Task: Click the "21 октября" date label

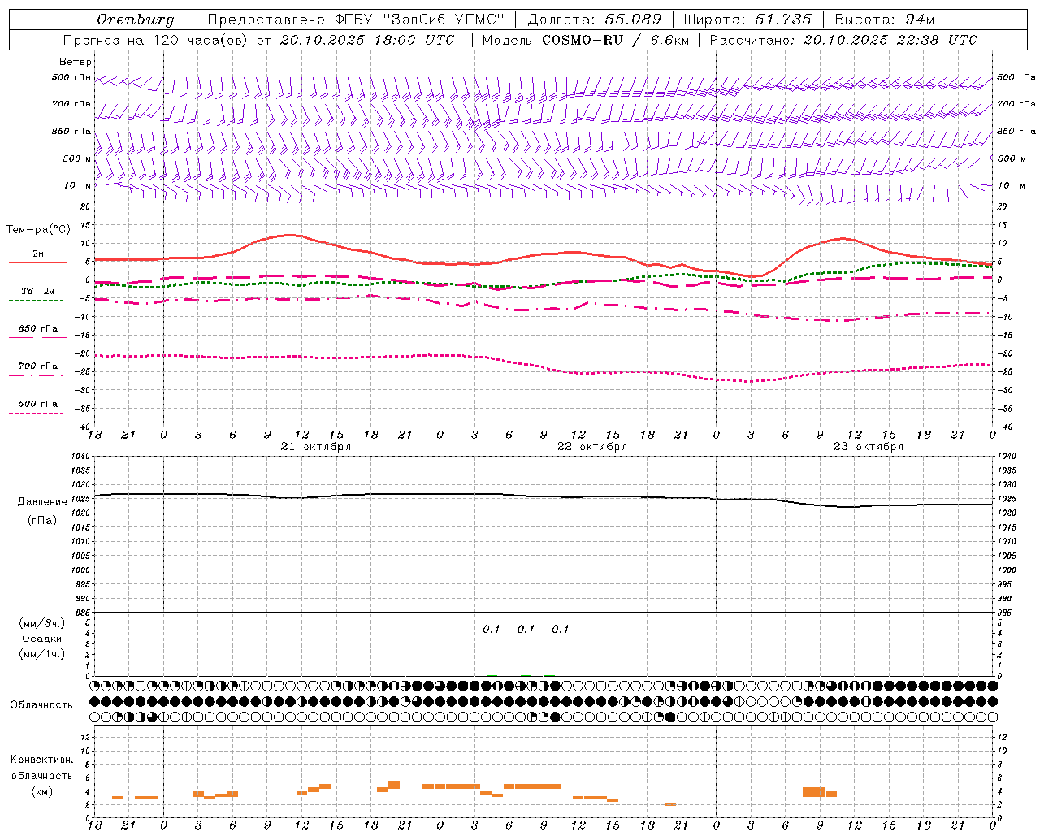Action: tap(316, 447)
